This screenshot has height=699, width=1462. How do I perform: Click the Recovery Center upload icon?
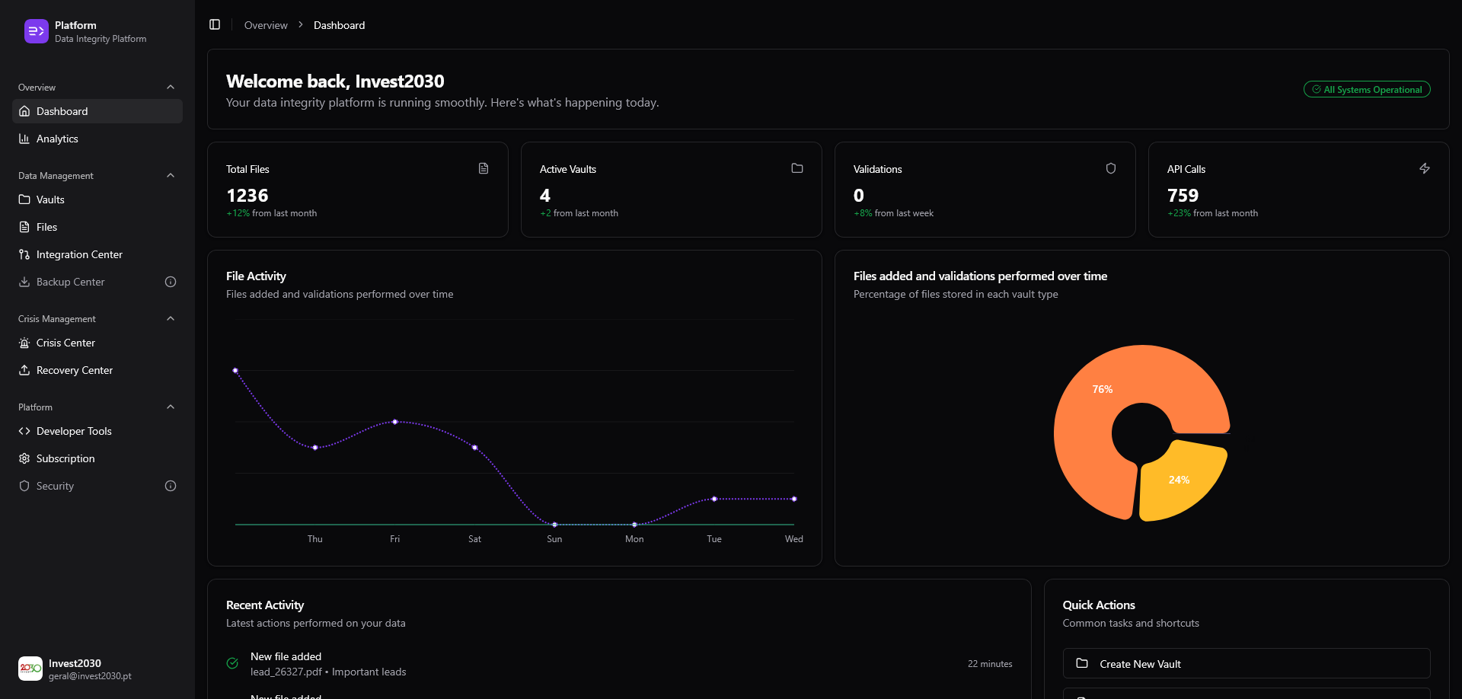(24, 370)
